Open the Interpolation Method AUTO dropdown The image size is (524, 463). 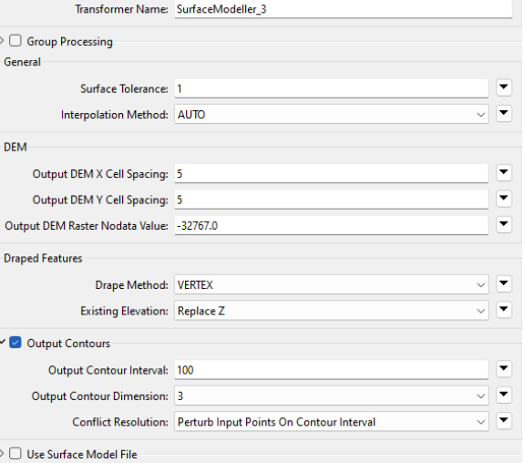pos(332,114)
